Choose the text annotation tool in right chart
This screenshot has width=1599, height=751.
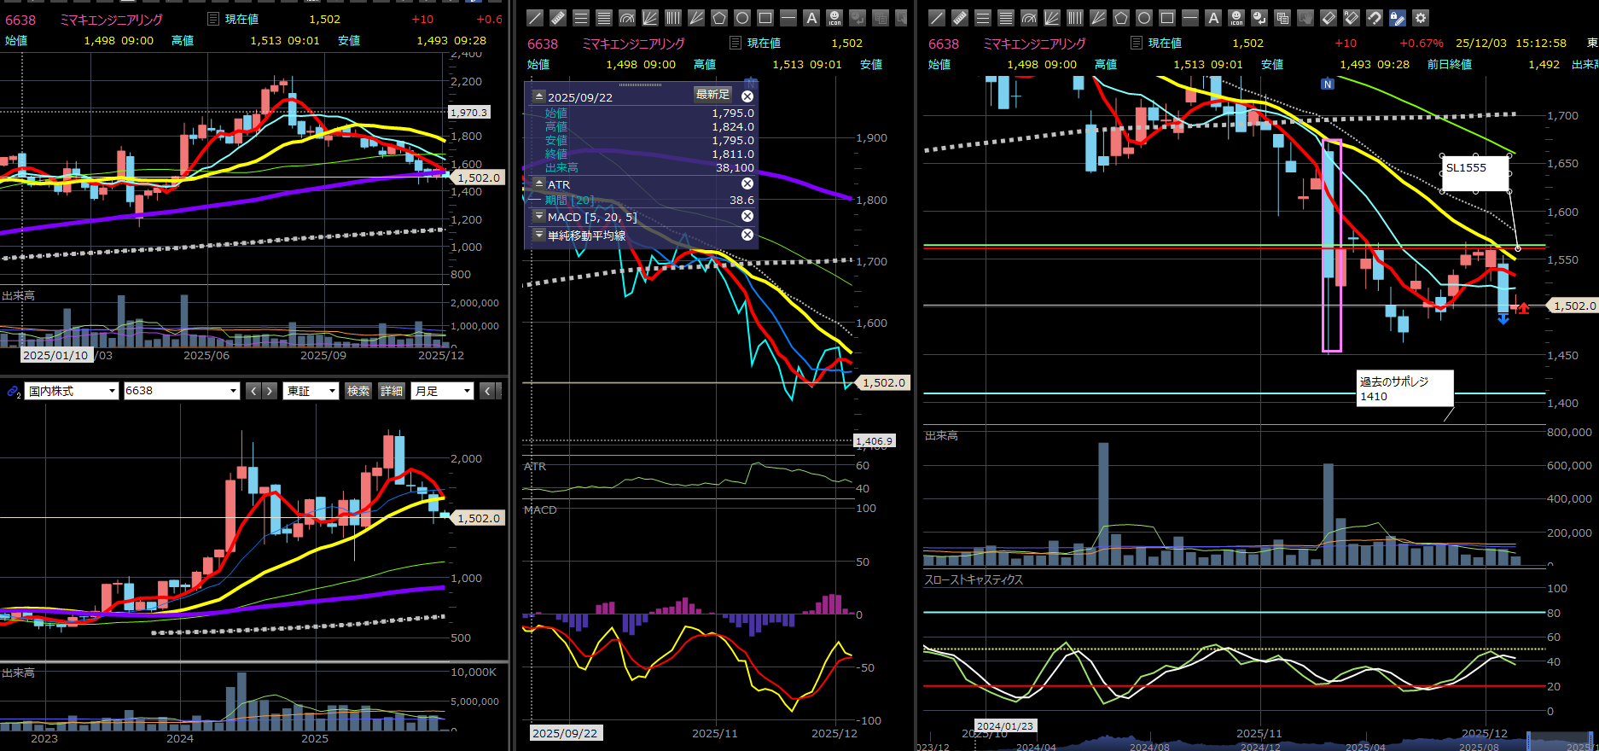[x=1213, y=18]
